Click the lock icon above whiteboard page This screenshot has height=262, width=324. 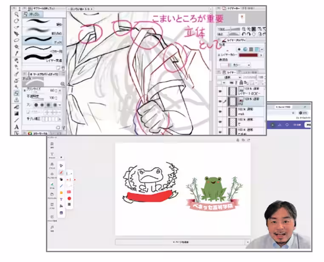pyautogui.click(x=238, y=140)
